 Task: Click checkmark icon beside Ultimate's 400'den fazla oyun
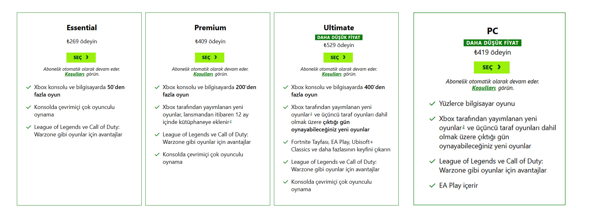285,87
